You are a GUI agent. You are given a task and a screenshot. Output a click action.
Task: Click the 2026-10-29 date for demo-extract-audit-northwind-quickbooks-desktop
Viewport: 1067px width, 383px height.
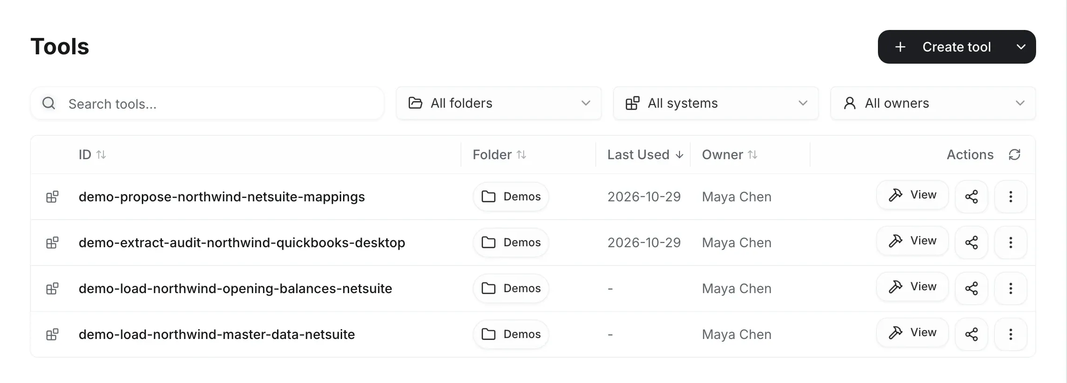click(644, 243)
